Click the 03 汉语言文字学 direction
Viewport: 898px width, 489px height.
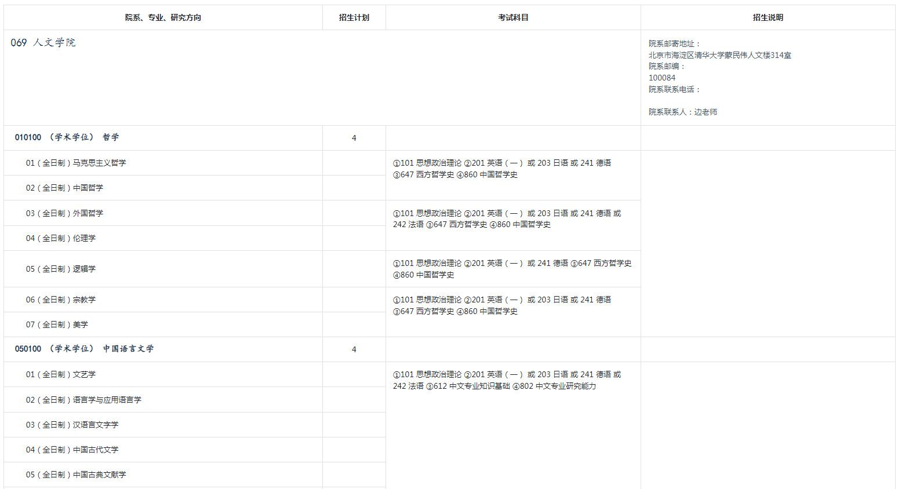72,425
